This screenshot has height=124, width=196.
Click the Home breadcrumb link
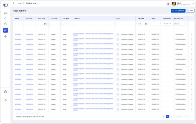19,3
